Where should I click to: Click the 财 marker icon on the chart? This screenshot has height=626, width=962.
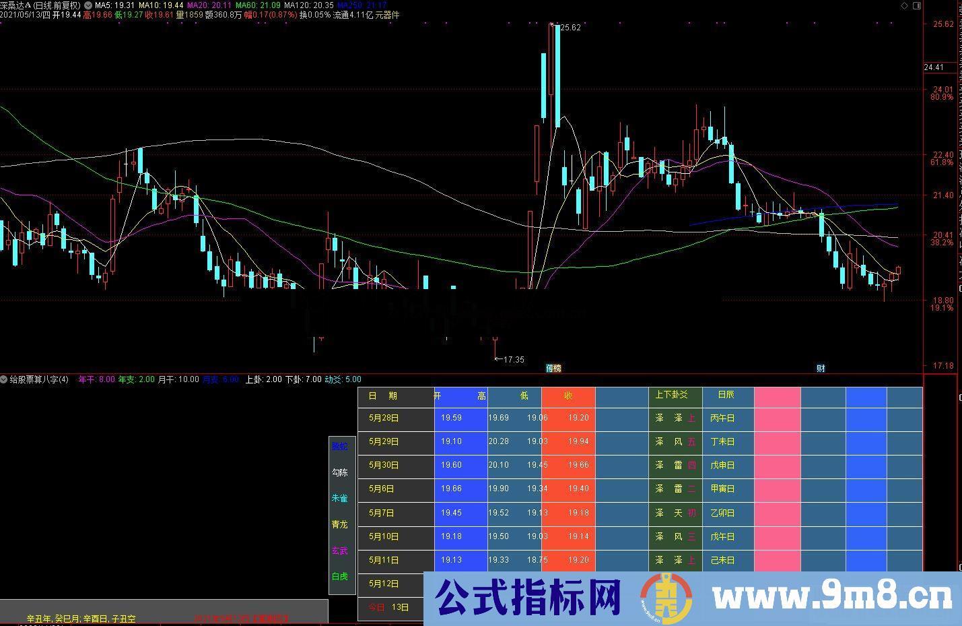click(x=821, y=368)
